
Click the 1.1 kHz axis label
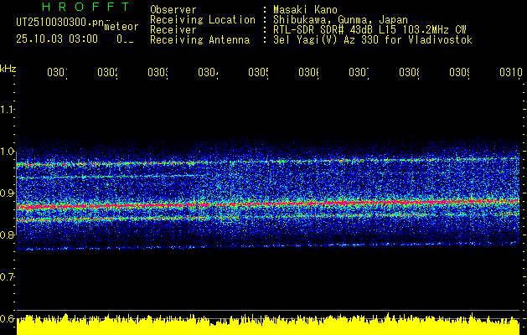click(x=7, y=109)
